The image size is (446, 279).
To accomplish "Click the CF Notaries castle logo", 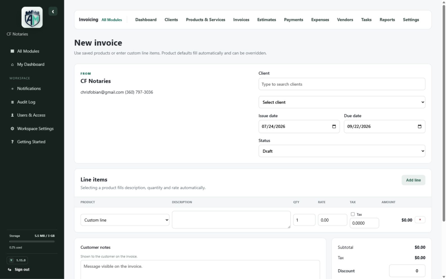I will [32, 17].
